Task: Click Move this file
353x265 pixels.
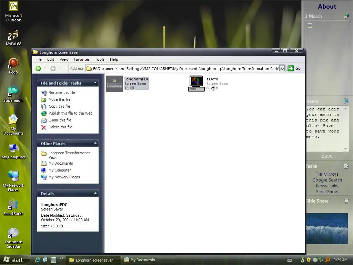Action: click(x=59, y=99)
